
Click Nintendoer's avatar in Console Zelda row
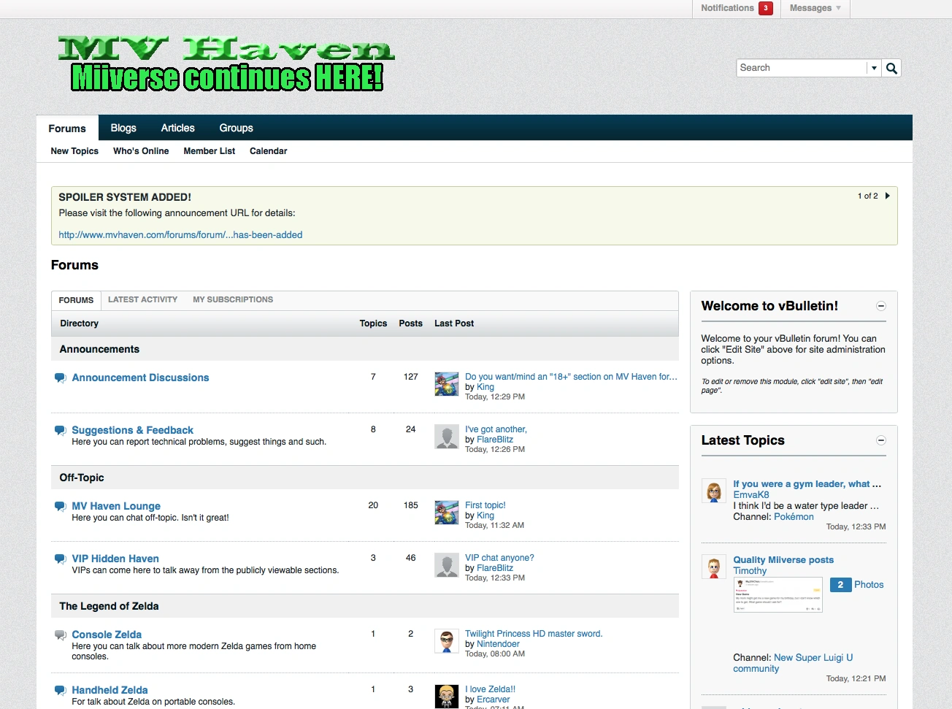point(447,641)
